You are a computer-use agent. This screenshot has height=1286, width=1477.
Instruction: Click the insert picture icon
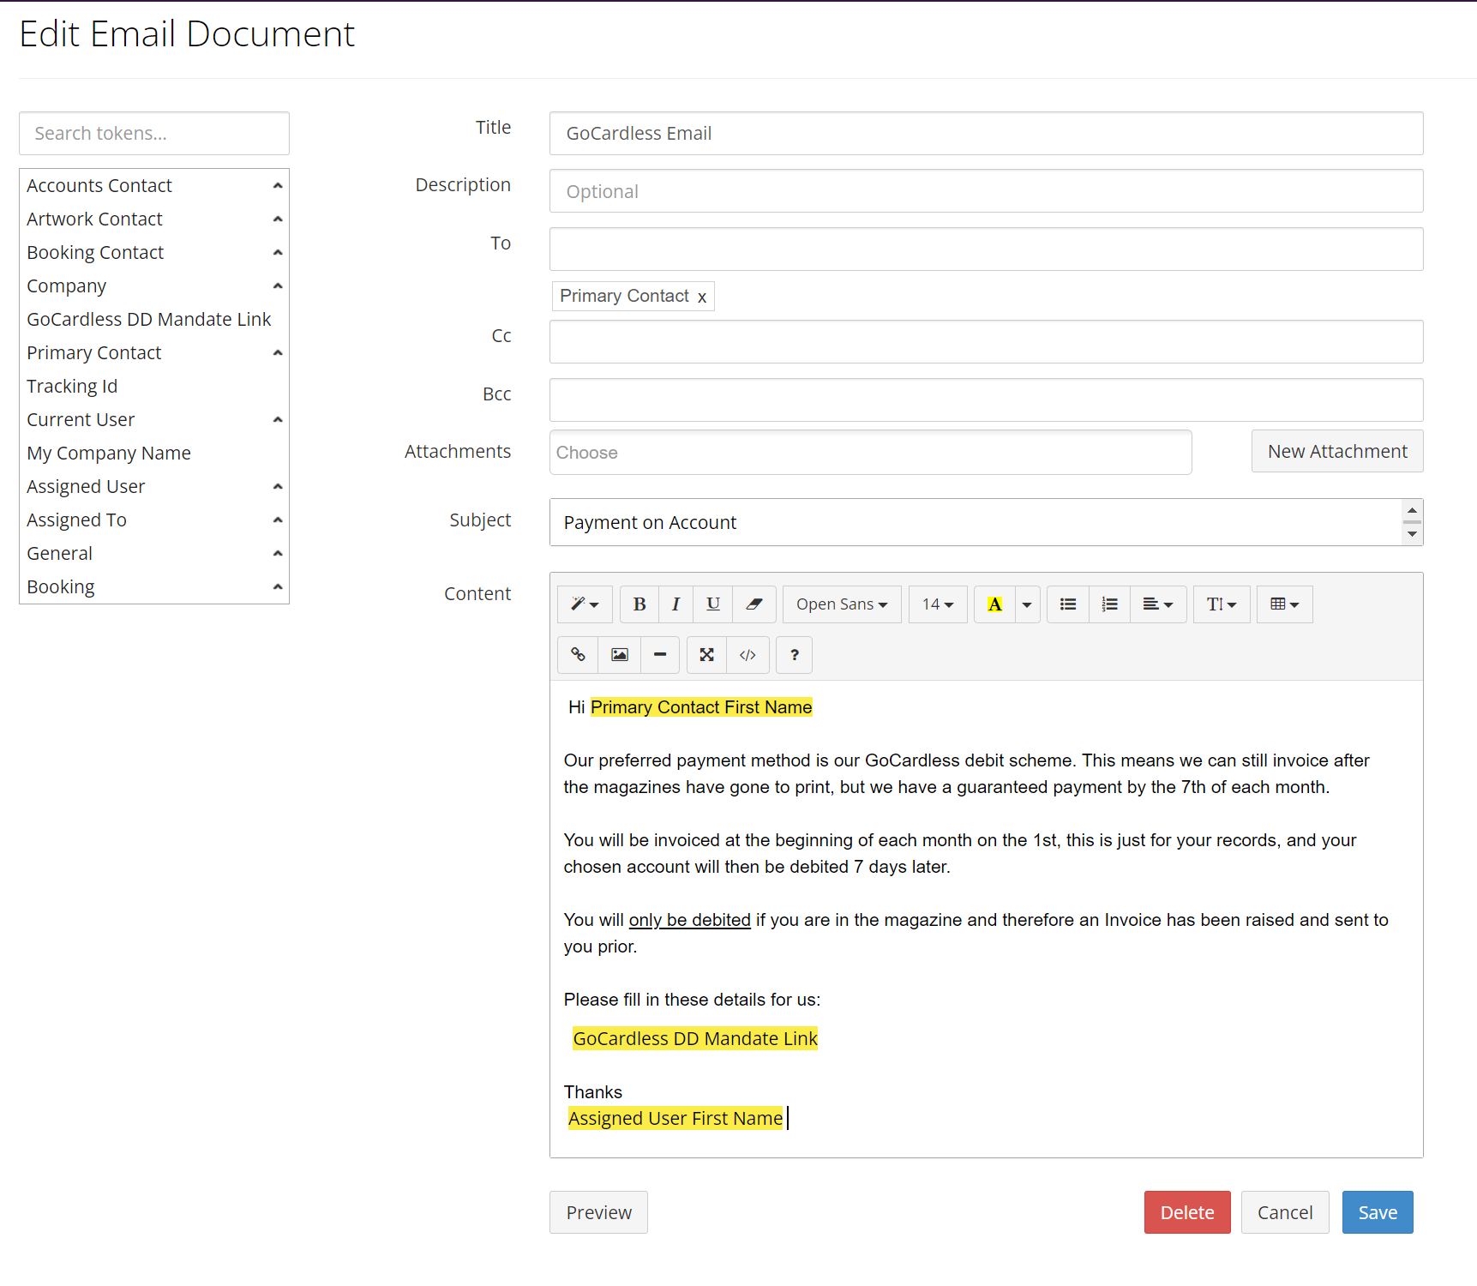pos(619,655)
